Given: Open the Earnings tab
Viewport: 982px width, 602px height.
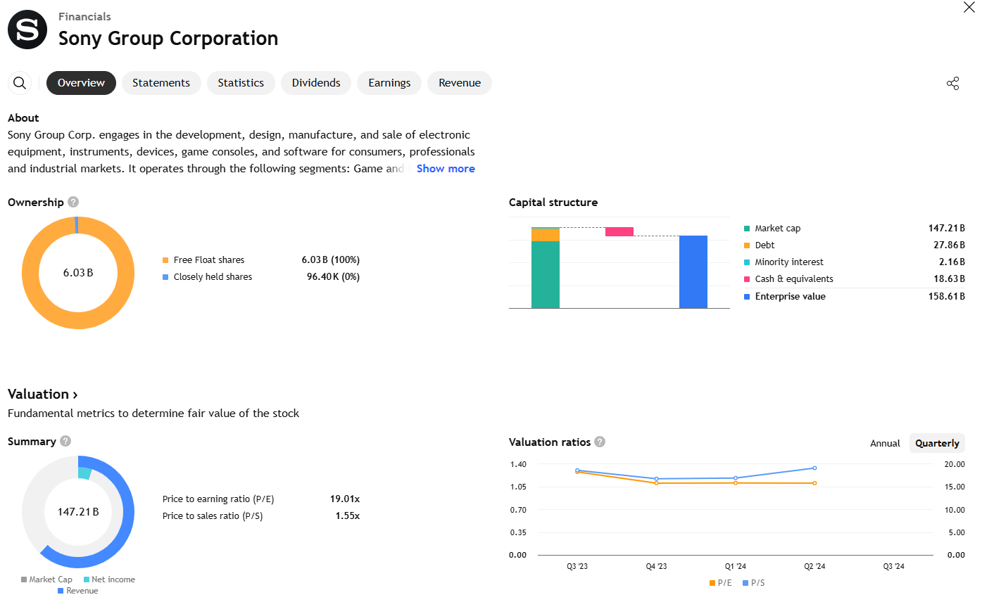Looking at the screenshot, I should (x=389, y=83).
